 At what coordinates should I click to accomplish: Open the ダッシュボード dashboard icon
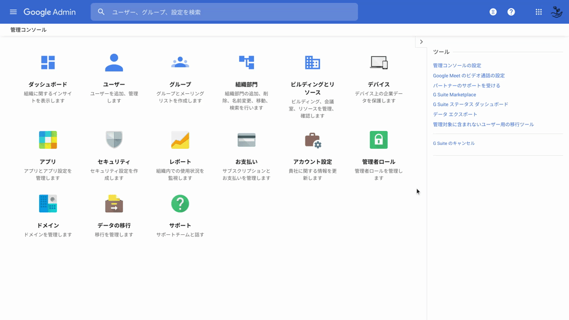click(48, 62)
